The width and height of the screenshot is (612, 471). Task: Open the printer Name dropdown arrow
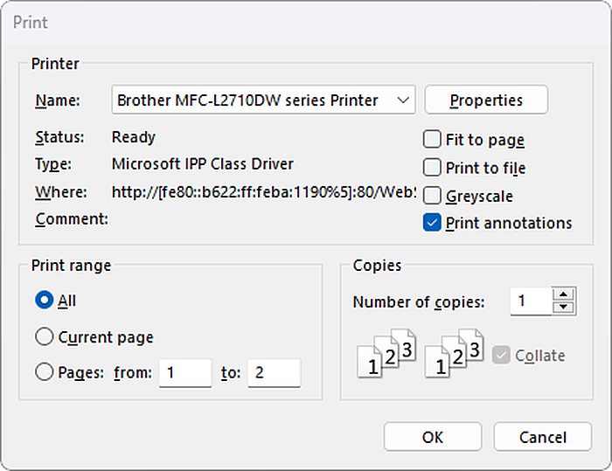point(403,100)
